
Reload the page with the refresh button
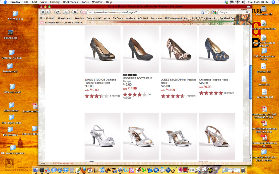point(57,12)
